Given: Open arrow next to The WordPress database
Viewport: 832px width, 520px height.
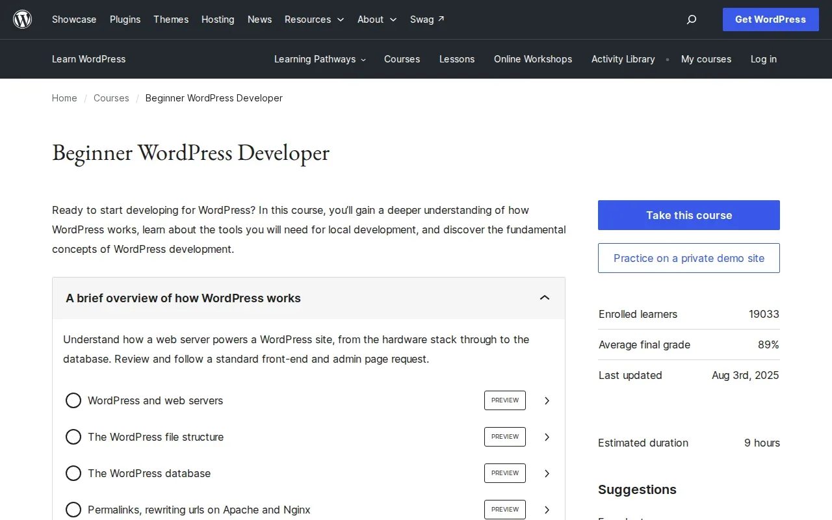Looking at the screenshot, I should pos(547,473).
